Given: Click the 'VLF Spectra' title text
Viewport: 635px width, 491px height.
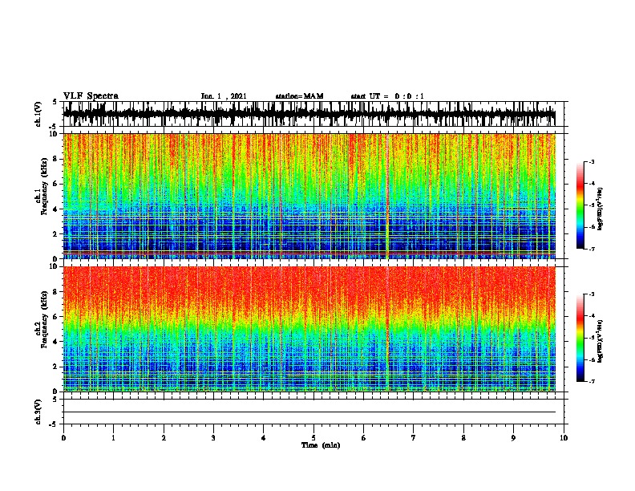Looking at the screenshot, I should (91, 96).
